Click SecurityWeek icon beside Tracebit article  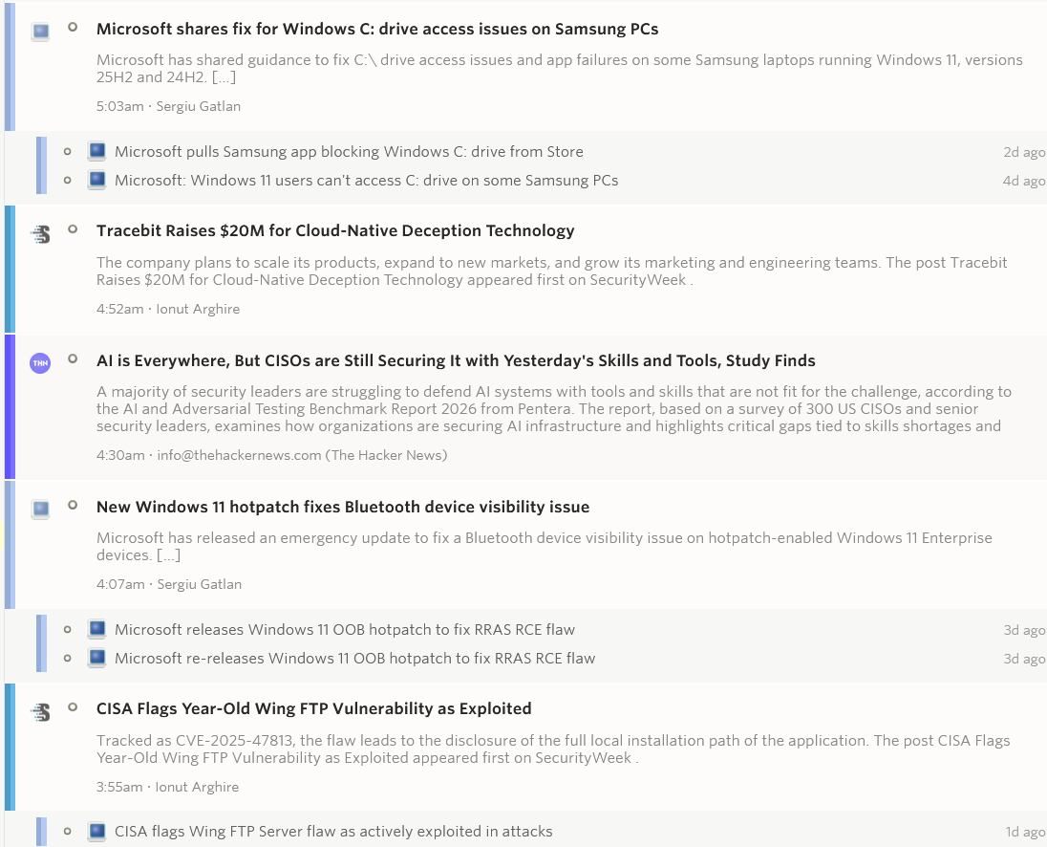point(40,233)
